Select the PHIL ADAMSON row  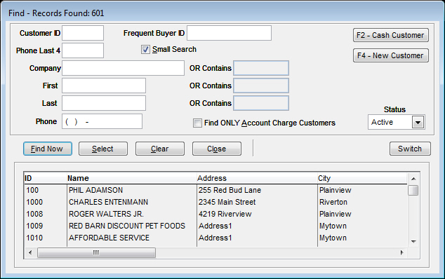point(215,190)
